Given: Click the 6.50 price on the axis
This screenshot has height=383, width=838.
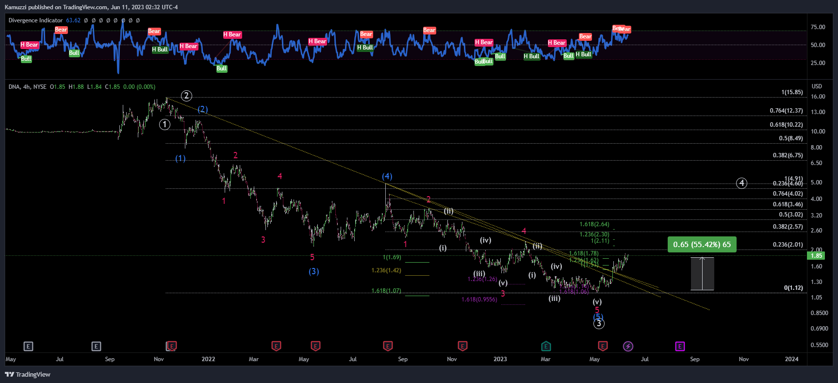Looking at the screenshot, I should point(817,163).
